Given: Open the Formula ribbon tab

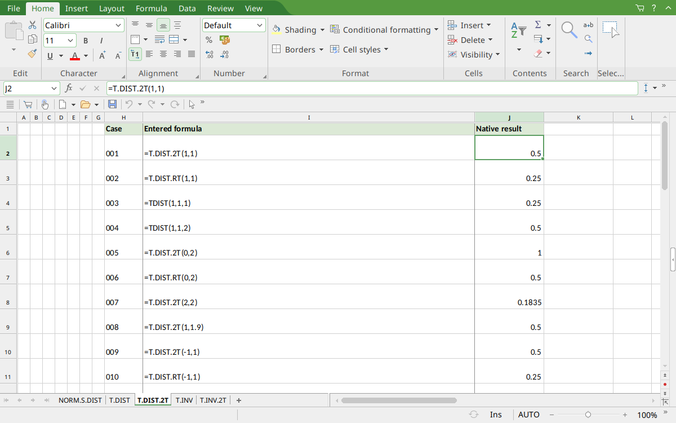Looking at the screenshot, I should point(152,8).
